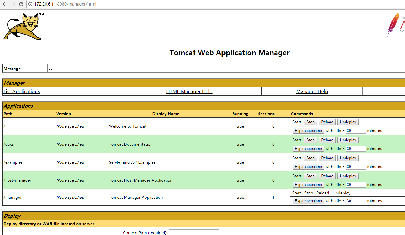Screen dimensions: 405x235
Task: Expire sessions for /host-manager
Action: (x=308, y=185)
